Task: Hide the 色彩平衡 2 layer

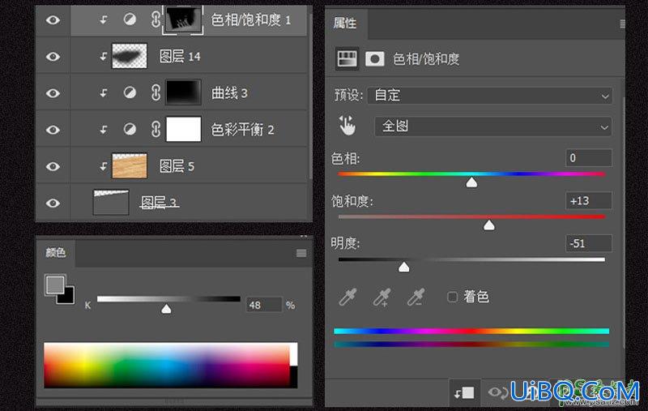Action: 53,130
